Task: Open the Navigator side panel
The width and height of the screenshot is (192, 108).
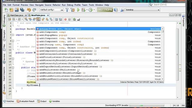Action: pos(4,36)
